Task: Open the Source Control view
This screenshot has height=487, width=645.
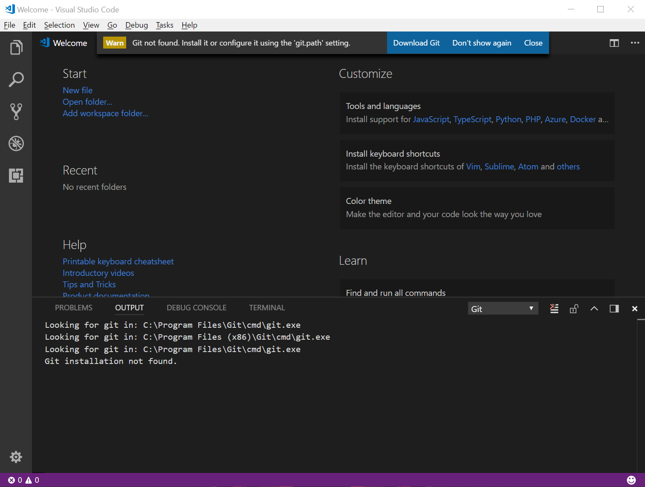Action: pyautogui.click(x=16, y=112)
